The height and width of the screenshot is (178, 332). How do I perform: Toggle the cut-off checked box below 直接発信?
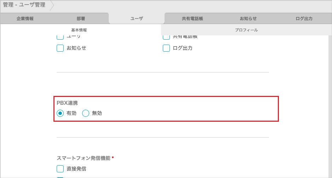click(60, 177)
